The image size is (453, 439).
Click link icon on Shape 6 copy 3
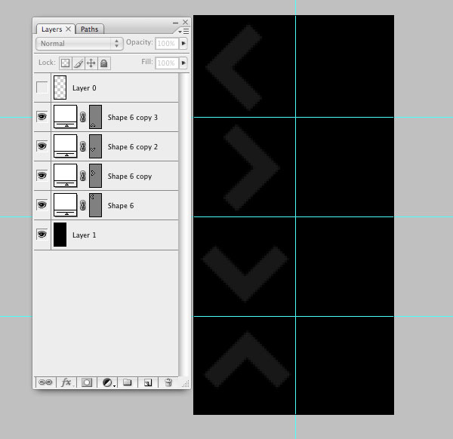tap(83, 117)
